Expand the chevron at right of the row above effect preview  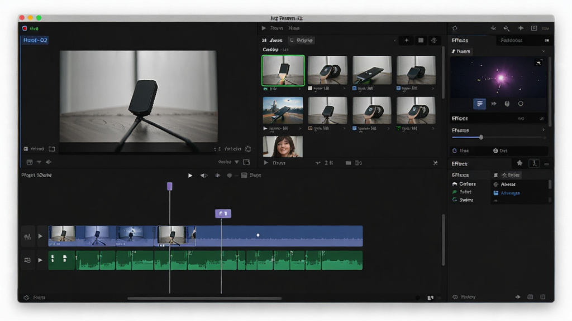click(544, 51)
